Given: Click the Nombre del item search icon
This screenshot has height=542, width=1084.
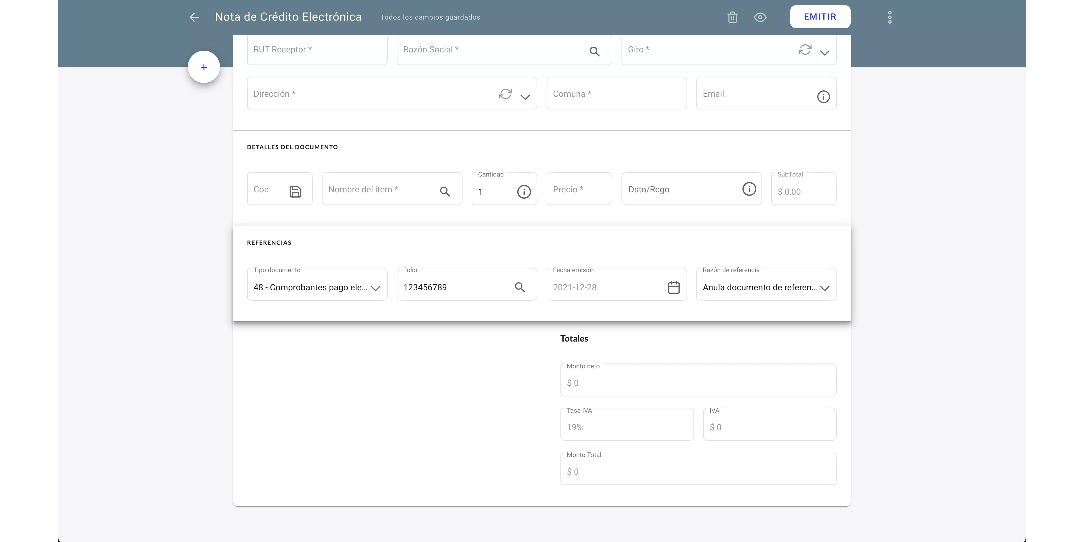Looking at the screenshot, I should (445, 192).
